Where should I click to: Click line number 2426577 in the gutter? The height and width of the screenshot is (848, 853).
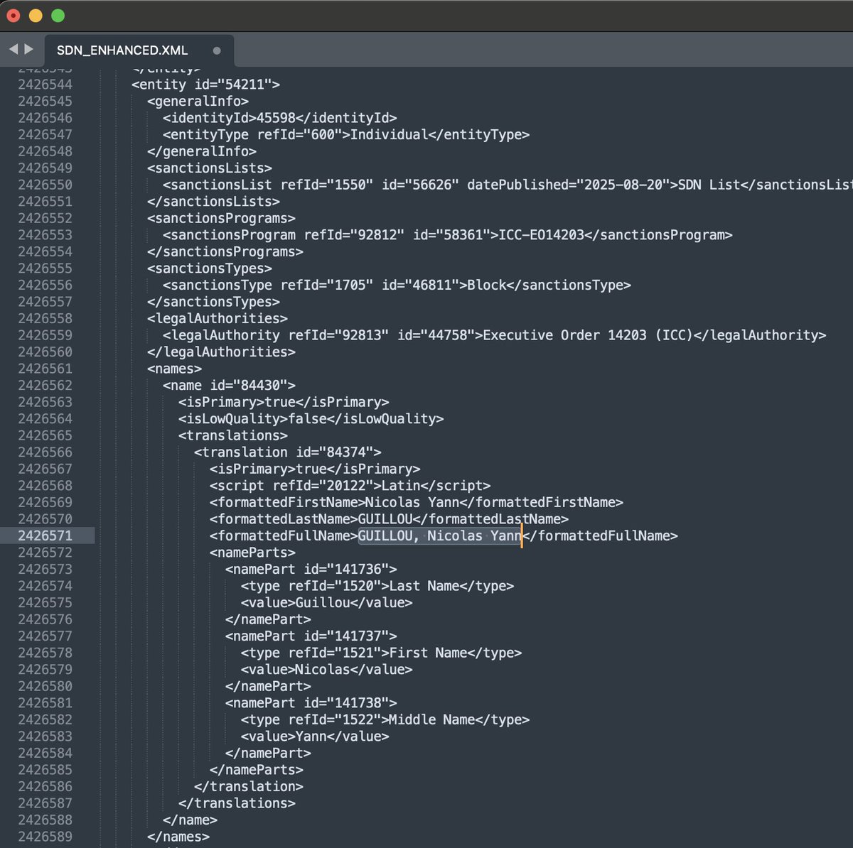coord(45,636)
